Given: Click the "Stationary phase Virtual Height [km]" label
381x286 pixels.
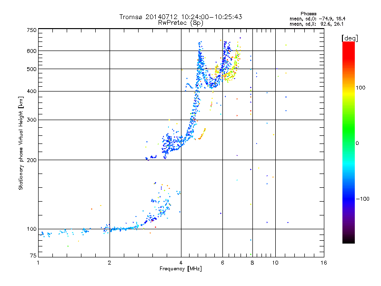Looking at the screenshot, I should (x=21, y=143).
